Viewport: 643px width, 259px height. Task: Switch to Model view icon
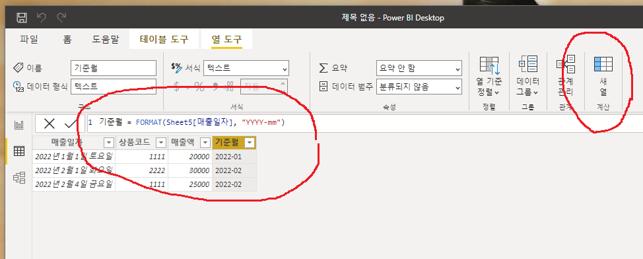(19, 177)
